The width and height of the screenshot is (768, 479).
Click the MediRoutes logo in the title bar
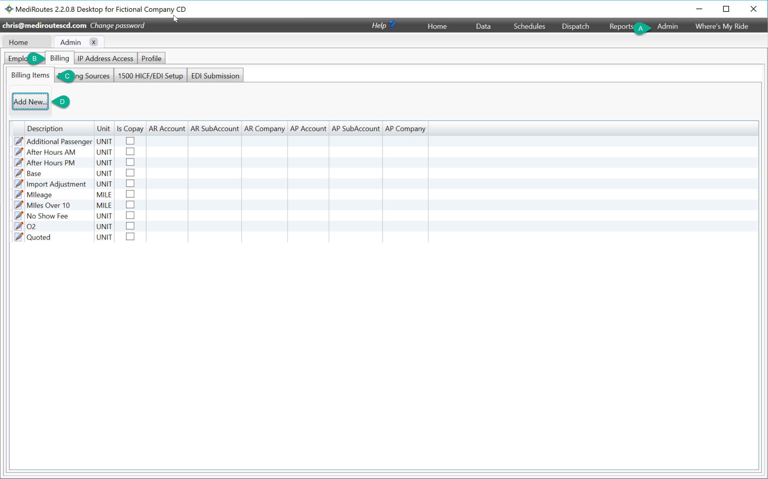pyautogui.click(x=9, y=9)
